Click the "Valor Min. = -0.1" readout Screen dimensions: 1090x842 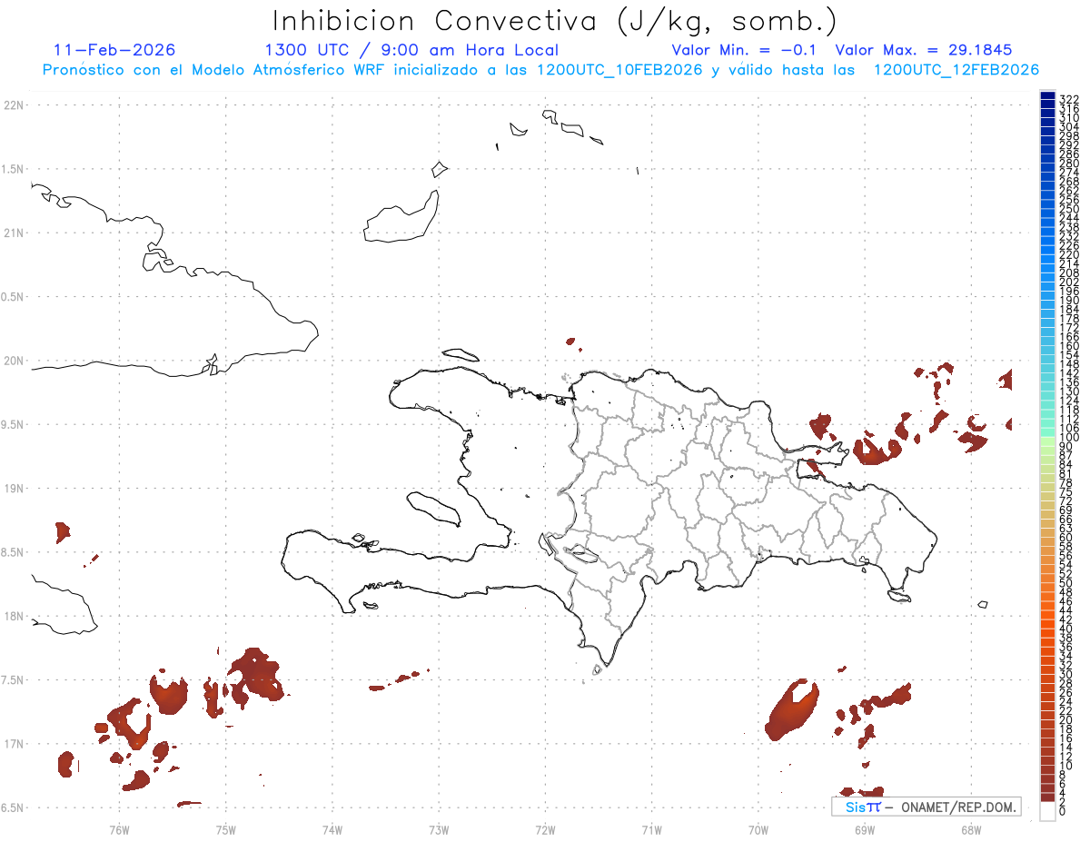point(746,50)
